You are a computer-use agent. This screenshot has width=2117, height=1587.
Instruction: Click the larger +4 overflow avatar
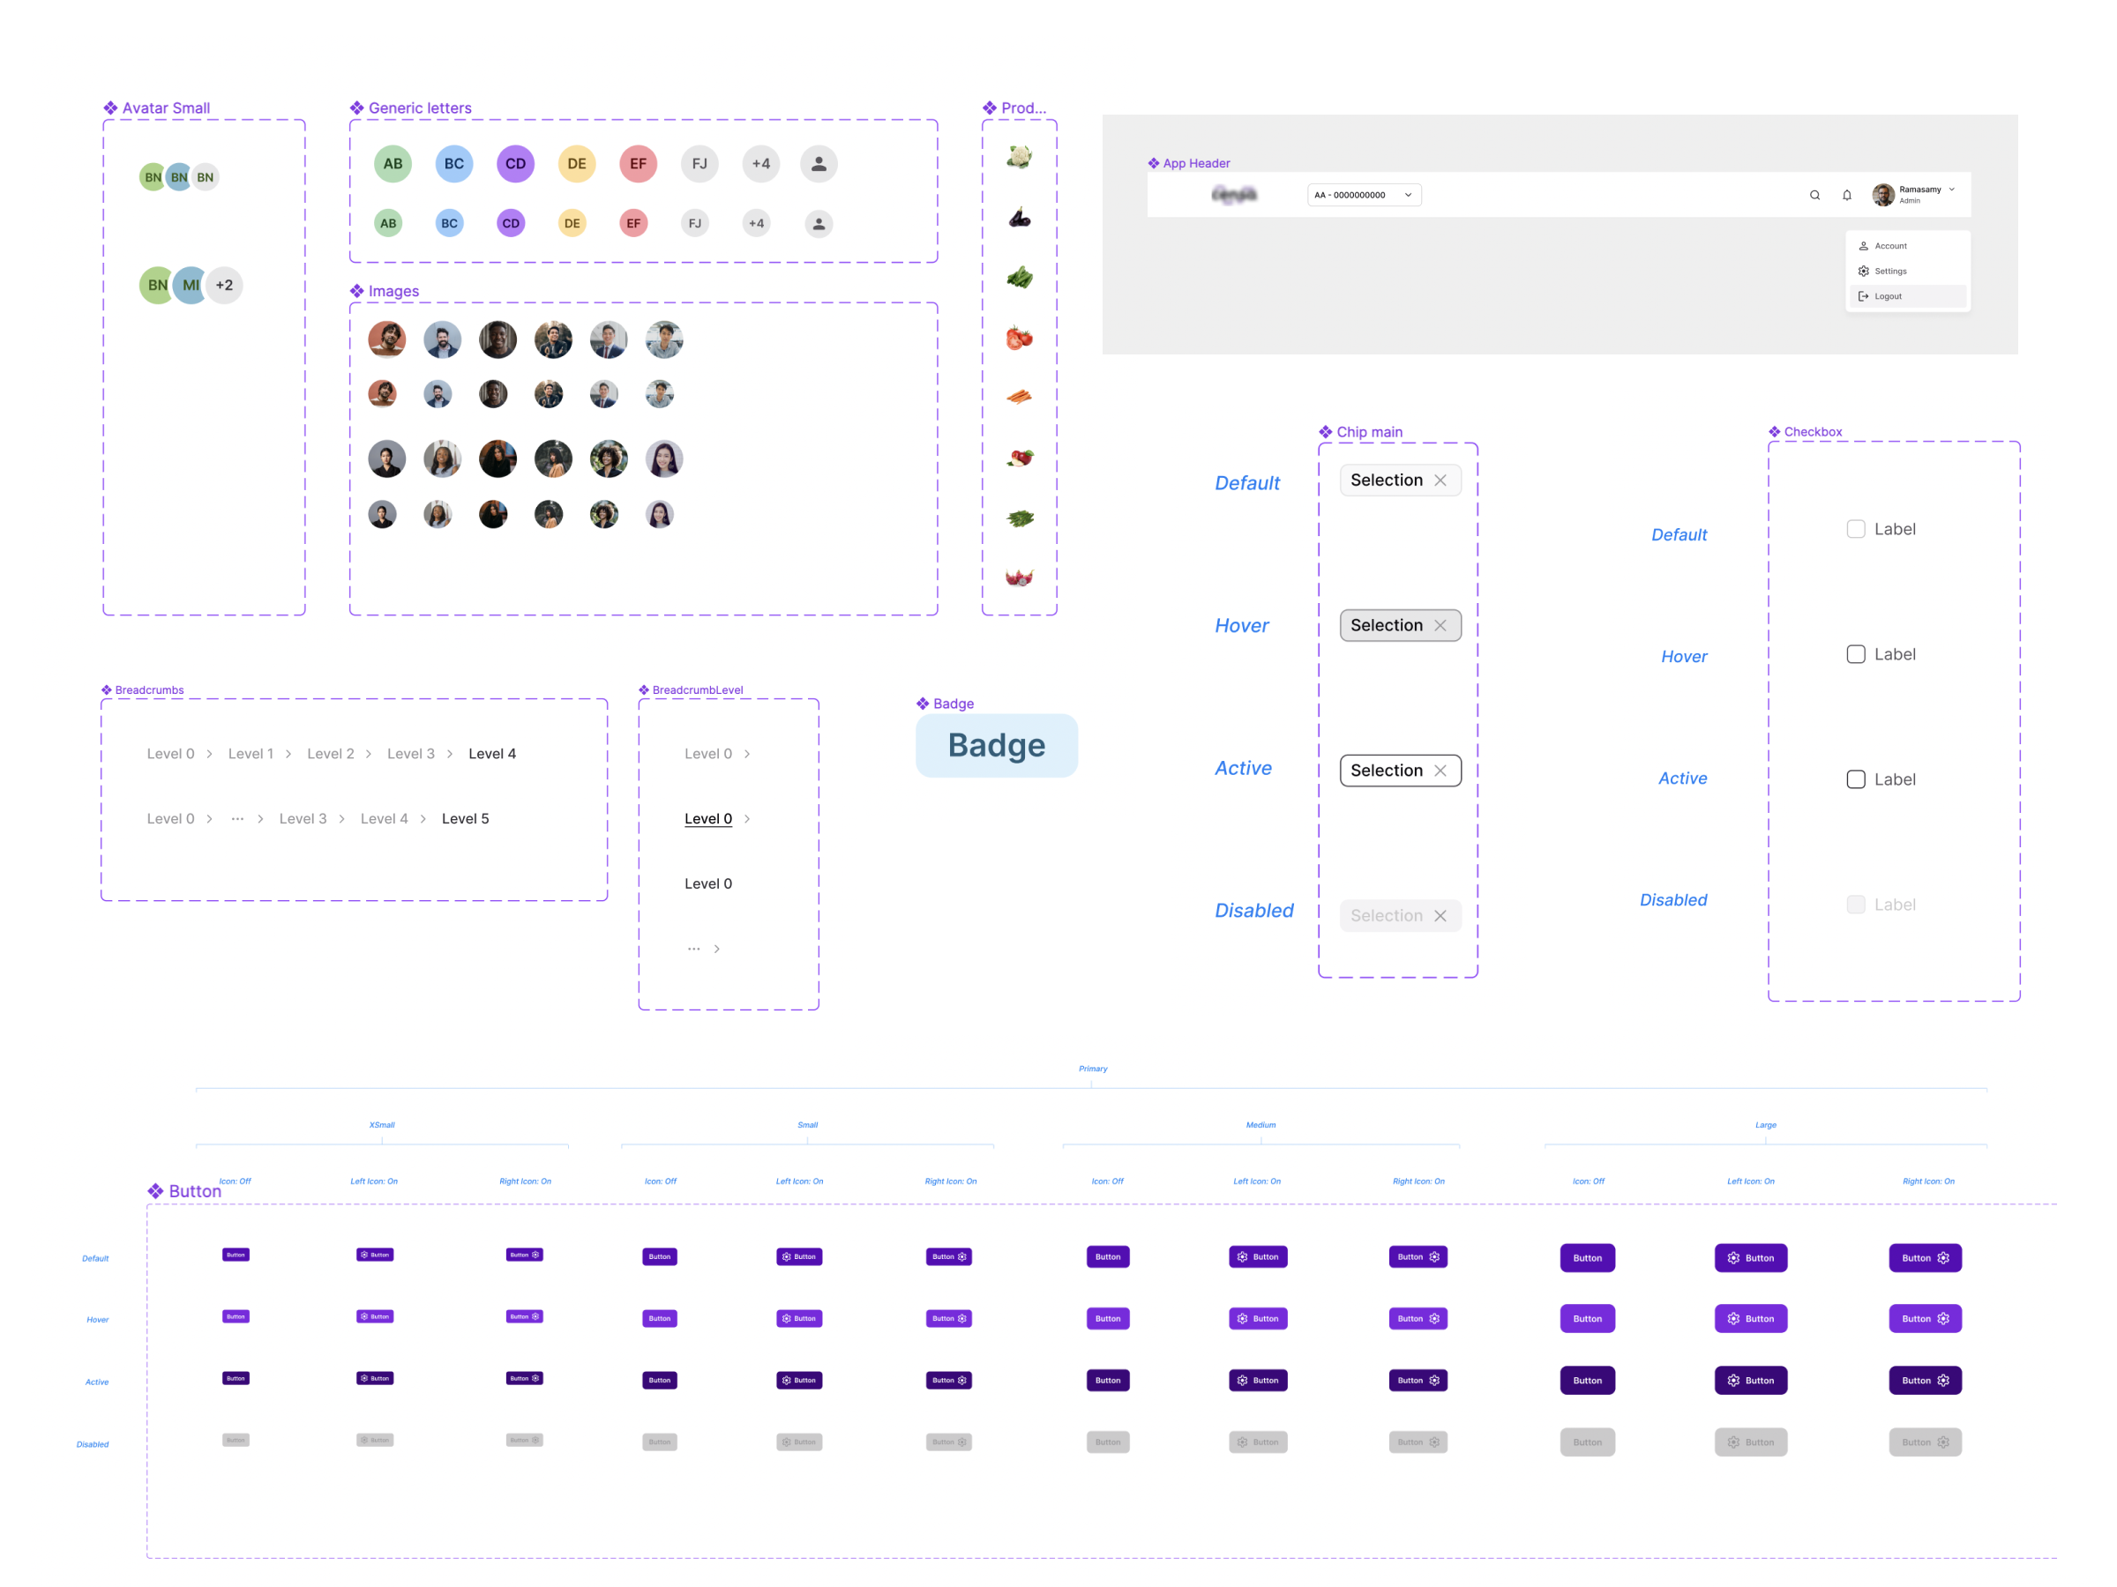pos(761,164)
